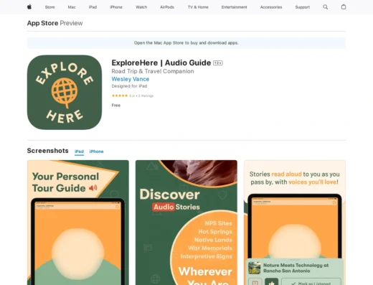Open the Mac menu

point(72,7)
